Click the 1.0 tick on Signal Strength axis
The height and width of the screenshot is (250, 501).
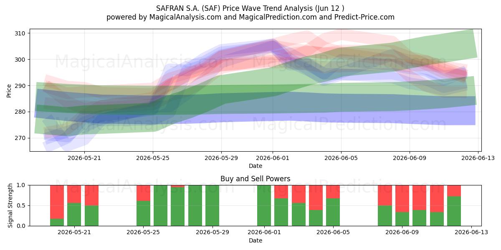coord(22,185)
